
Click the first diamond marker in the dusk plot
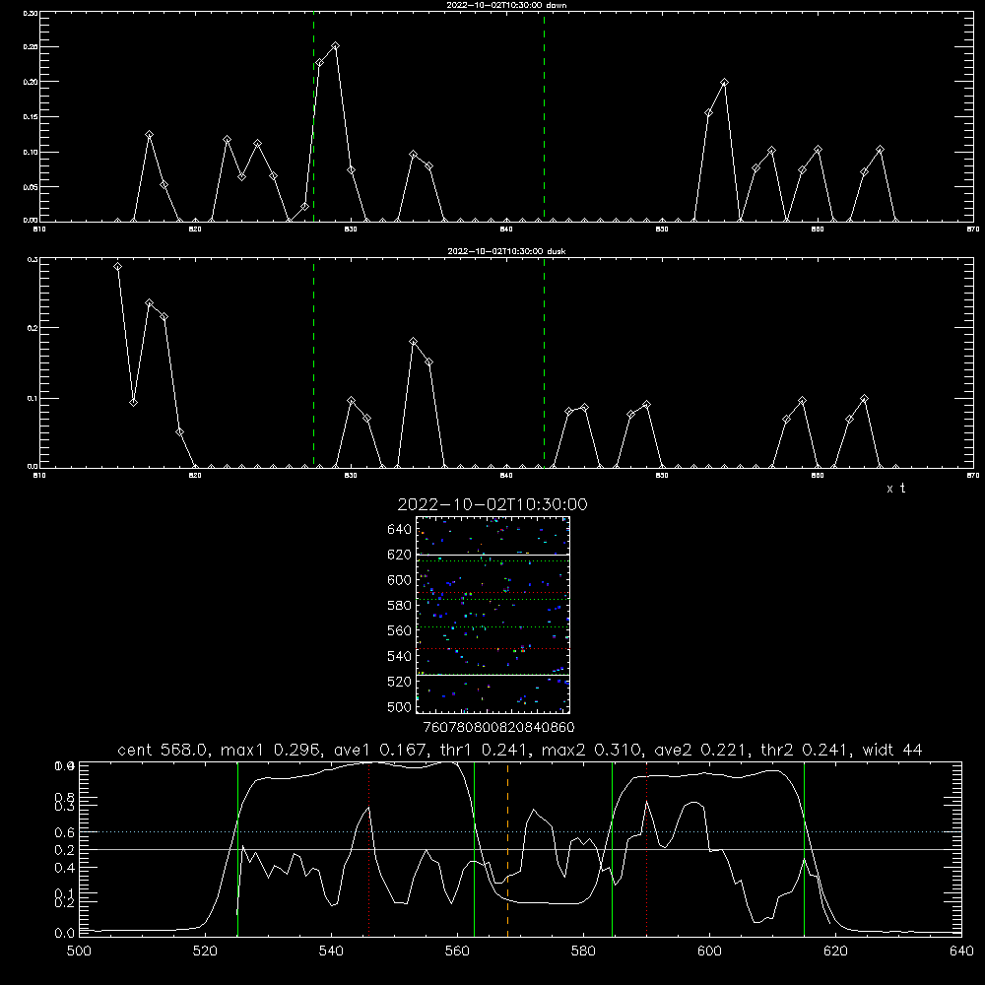pos(117,266)
